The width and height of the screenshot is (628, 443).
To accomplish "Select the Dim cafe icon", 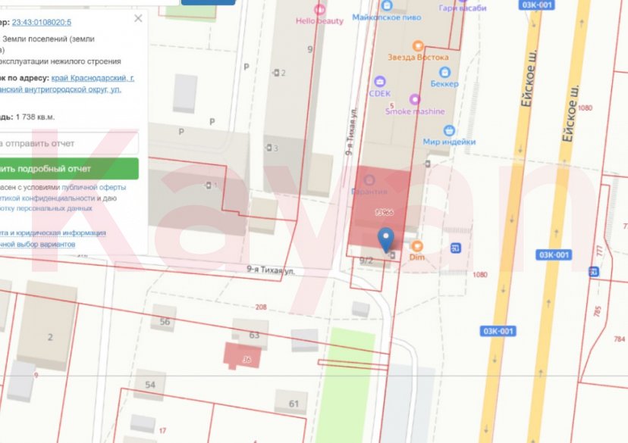I will pos(416,246).
